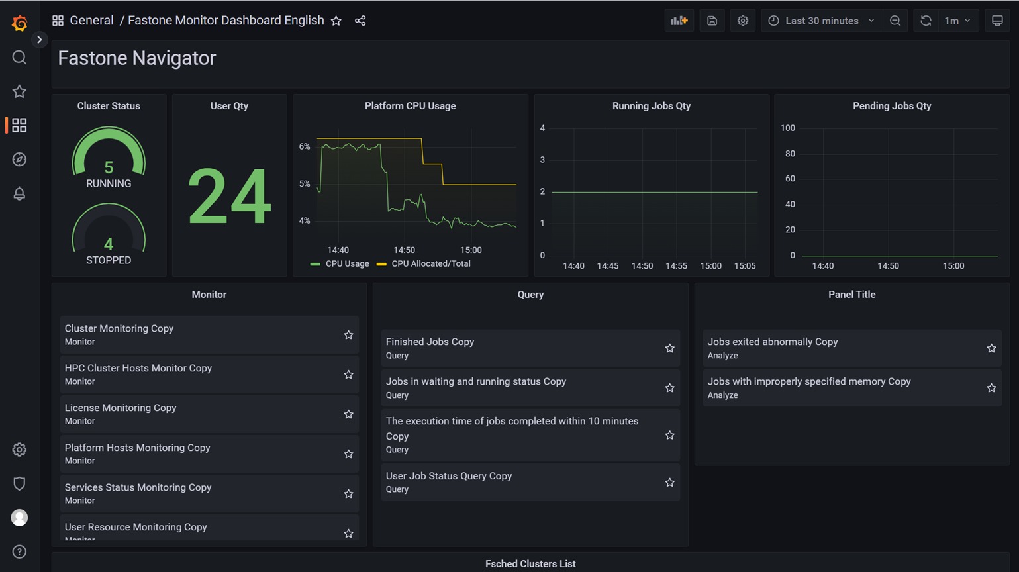Open the search dashboards icon in sidebar

coord(19,58)
